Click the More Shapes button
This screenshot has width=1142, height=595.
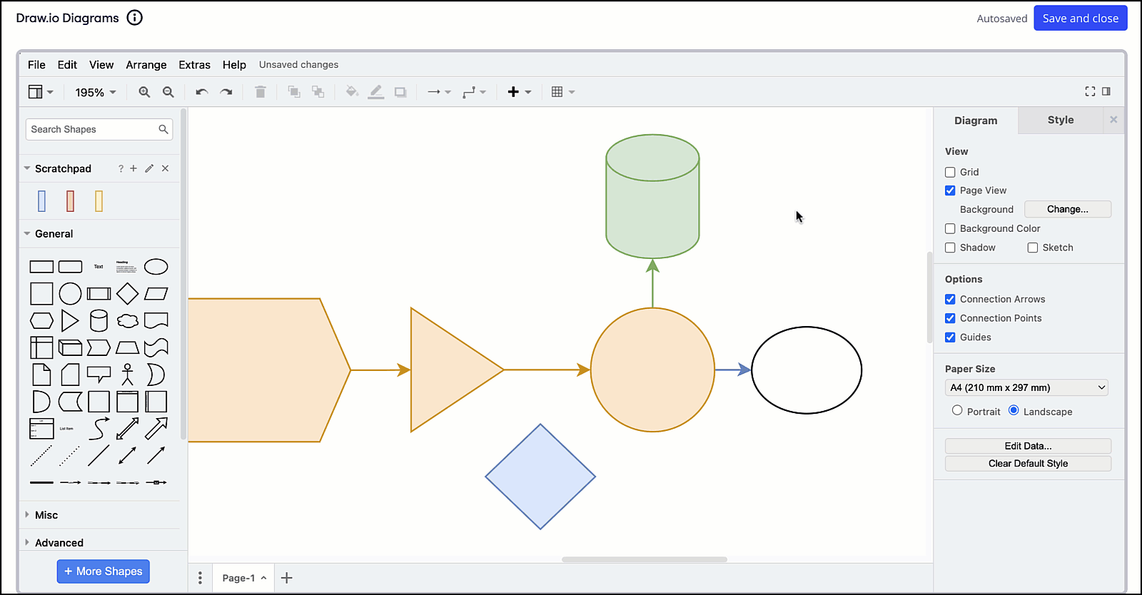point(103,571)
